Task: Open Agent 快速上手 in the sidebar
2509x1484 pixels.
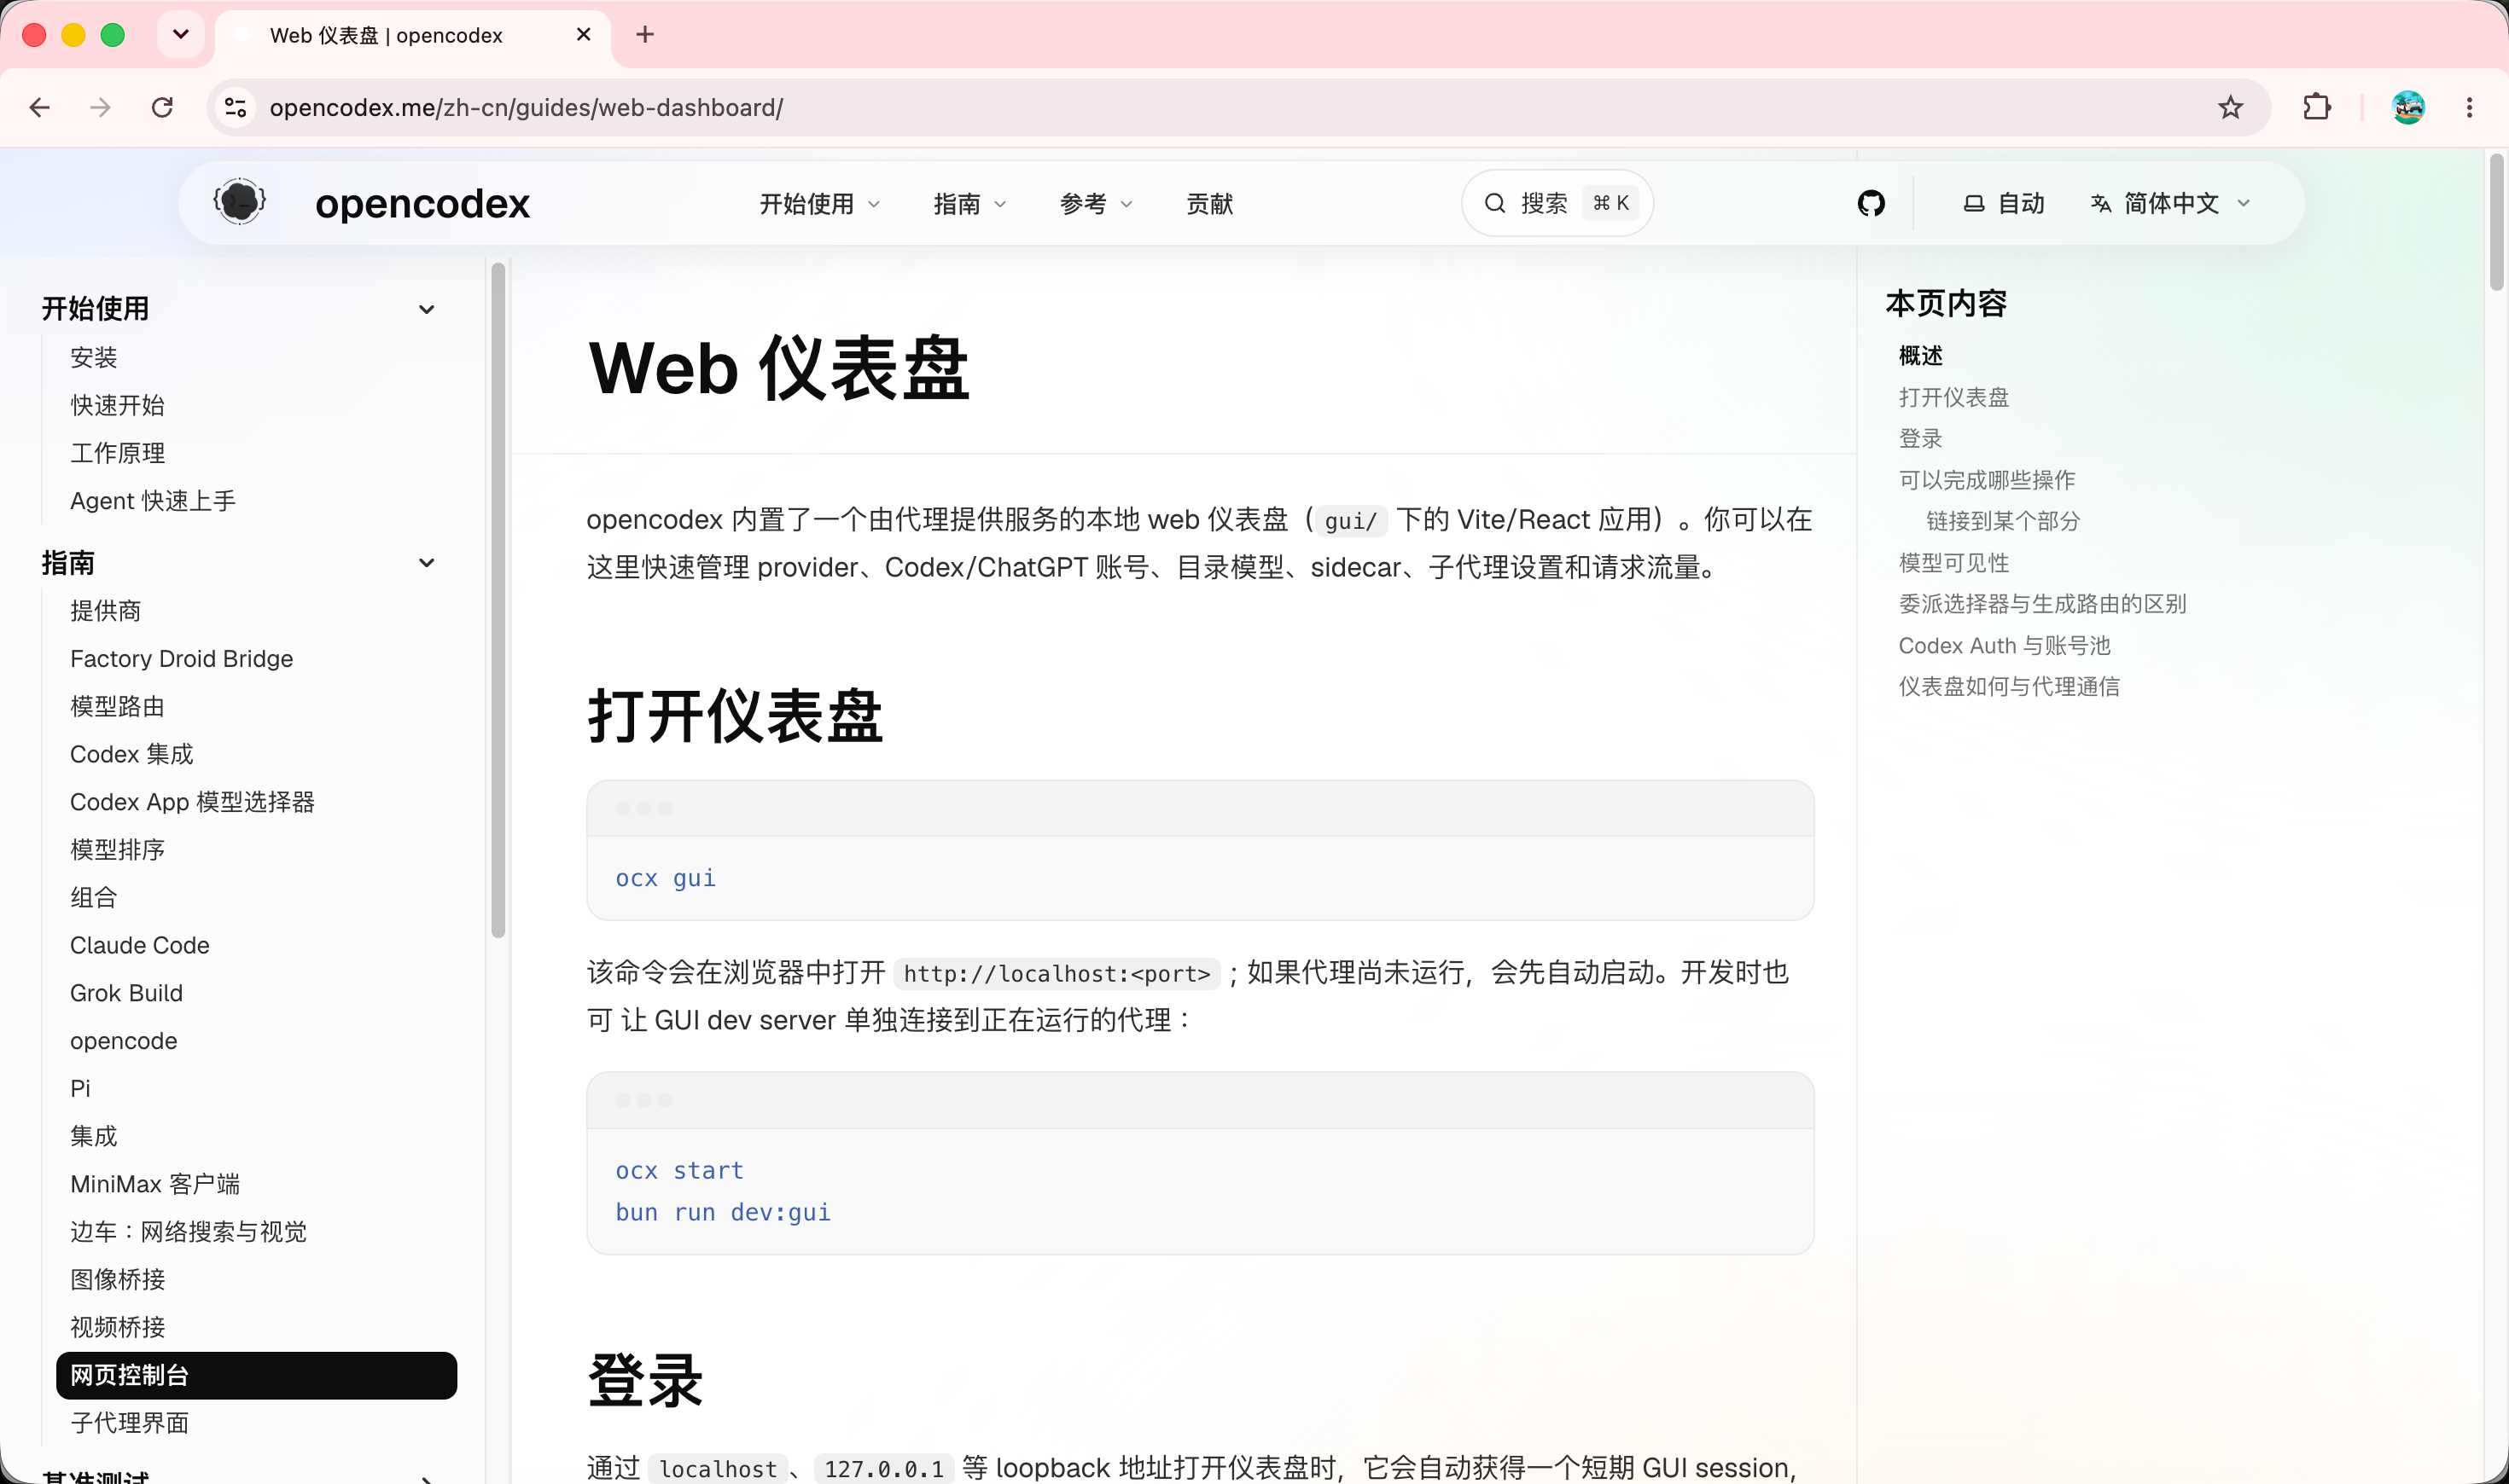Action: [x=153, y=501]
